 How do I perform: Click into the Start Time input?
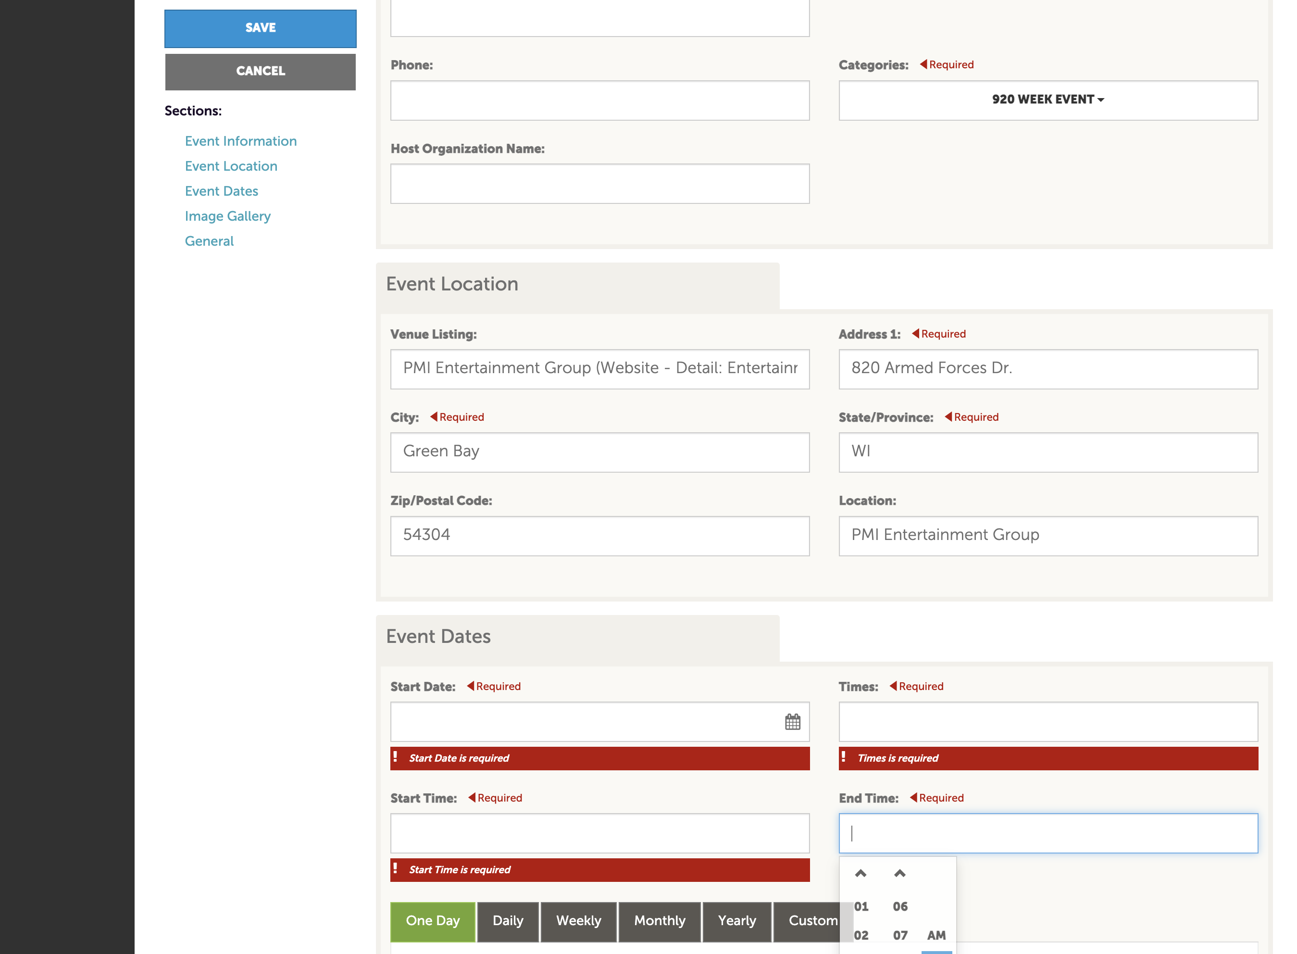click(600, 833)
